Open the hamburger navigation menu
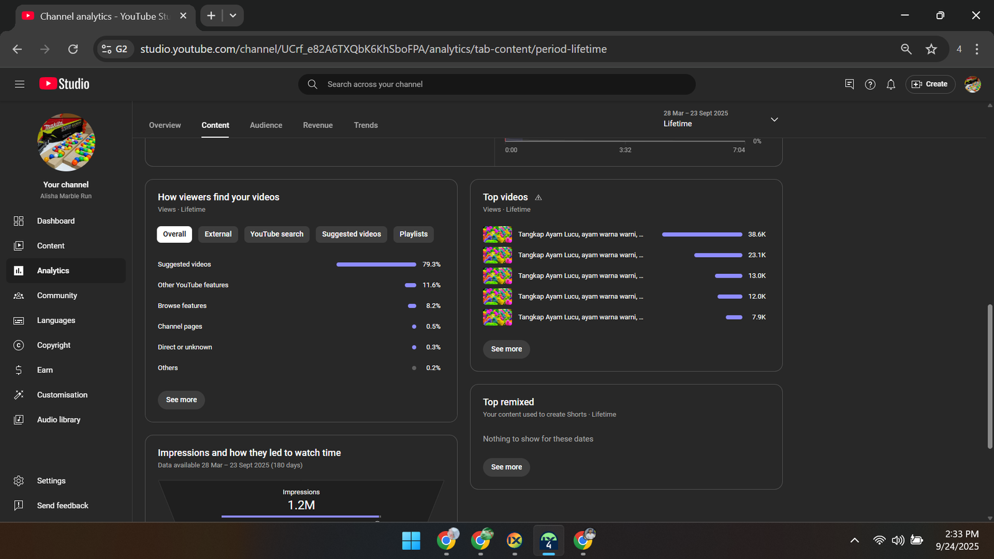The height and width of the screenshot is (559, 994). pos(19,84)
